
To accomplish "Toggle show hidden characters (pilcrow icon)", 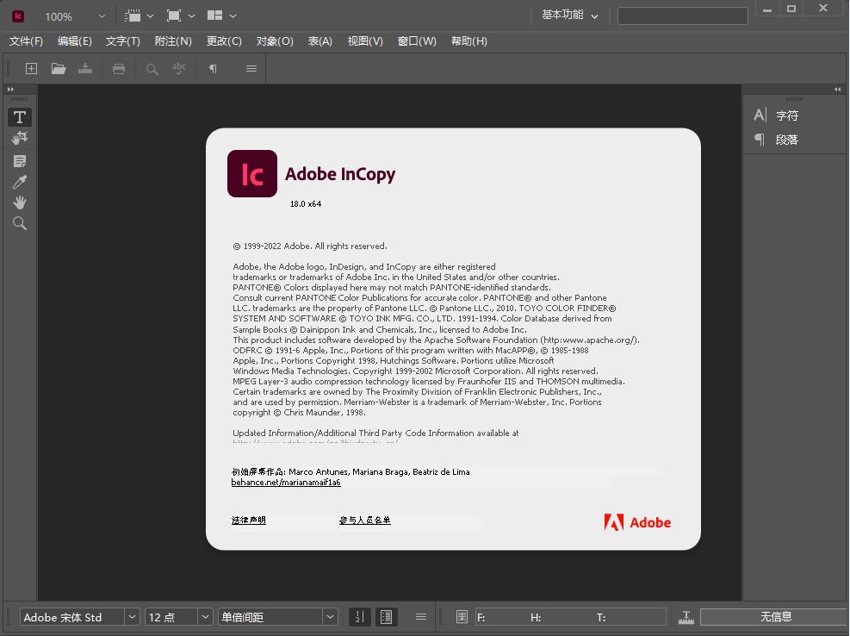I will point(212,69).
